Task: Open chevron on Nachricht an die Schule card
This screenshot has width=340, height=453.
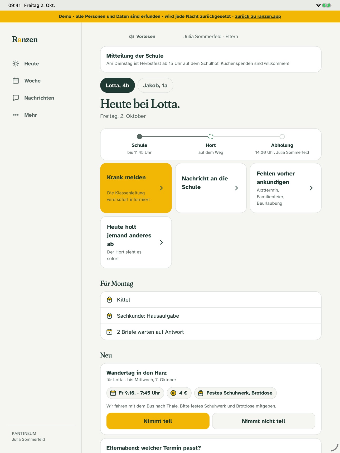Action: (236, 188)
